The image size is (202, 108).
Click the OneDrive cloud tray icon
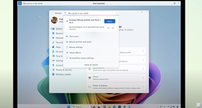[x=161, y=106]
